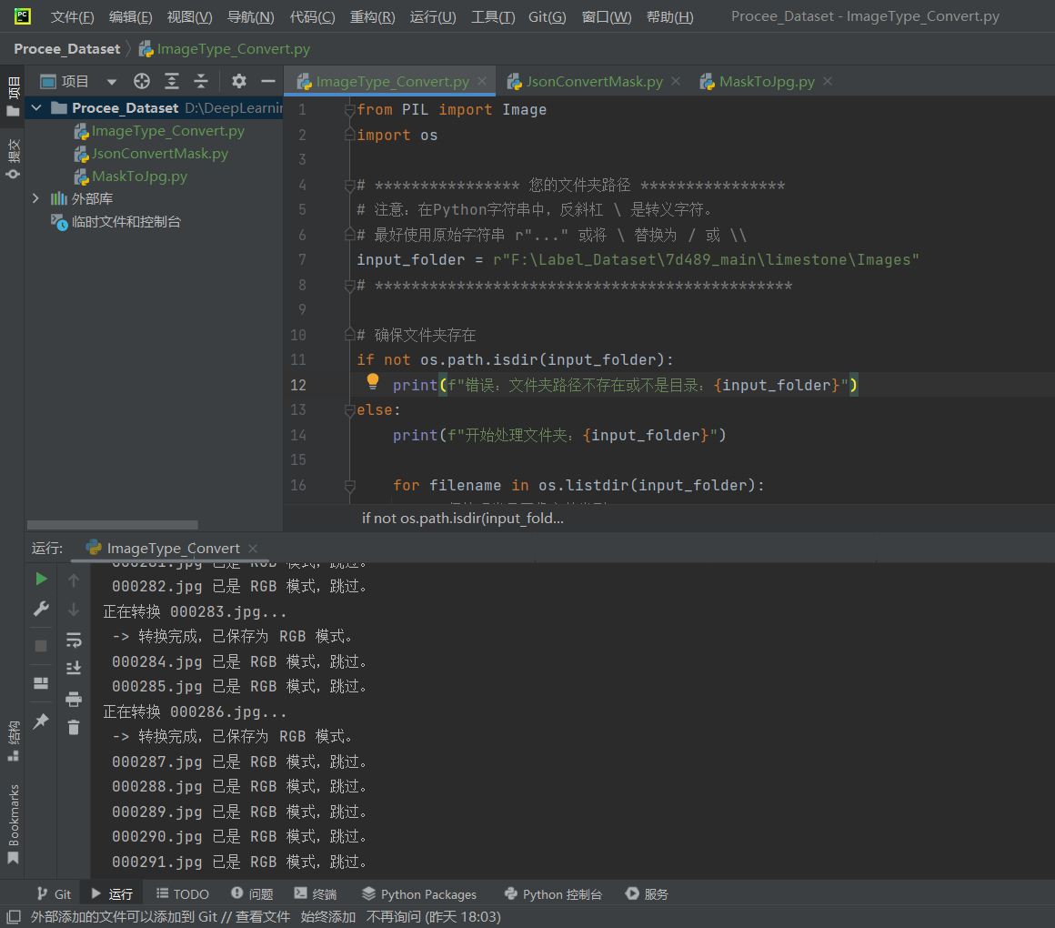Open run configuration wrench icon
Viewport: 1055px width, 928px height.
(x=41, y=609)
